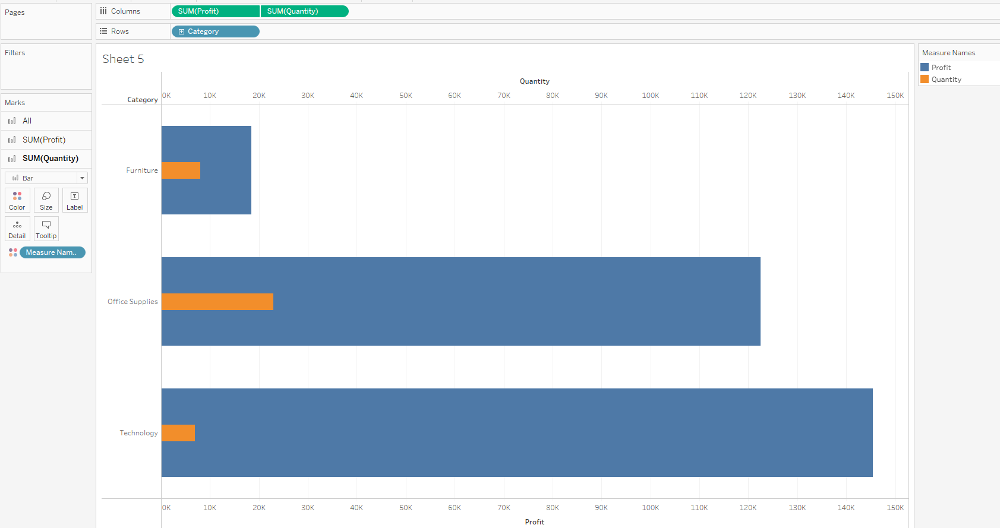Click the blue Profit legend swatch

[925, 67]
